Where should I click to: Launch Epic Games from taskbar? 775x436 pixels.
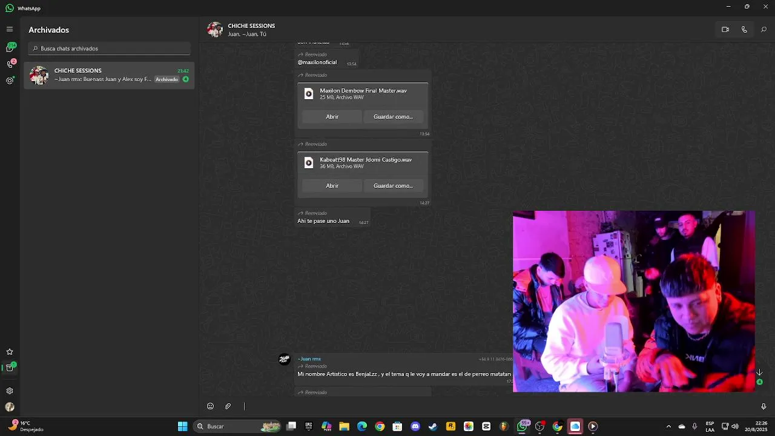309,427
